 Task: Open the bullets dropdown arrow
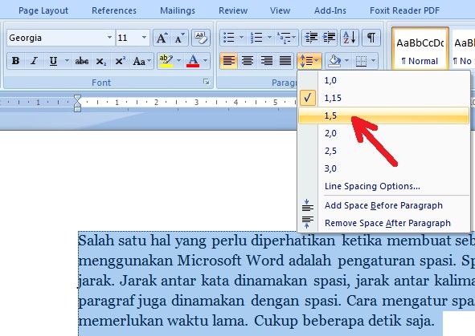(241, 38)
